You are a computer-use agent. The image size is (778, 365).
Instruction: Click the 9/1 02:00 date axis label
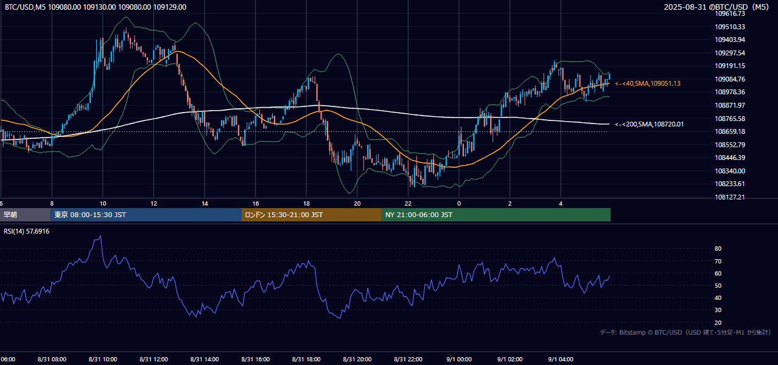click(510, 360)
